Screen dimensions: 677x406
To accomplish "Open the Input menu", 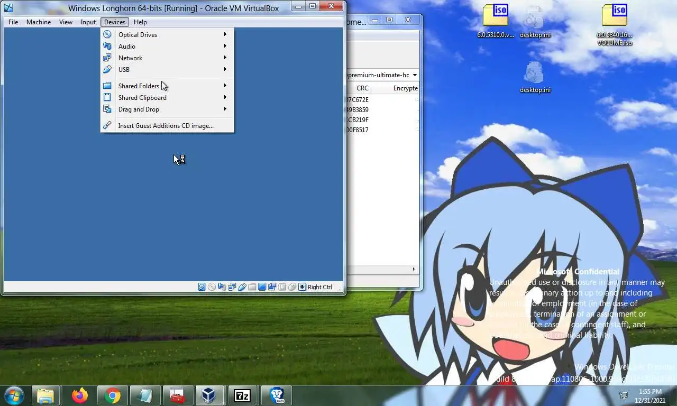I will click(x=88, y=22).
